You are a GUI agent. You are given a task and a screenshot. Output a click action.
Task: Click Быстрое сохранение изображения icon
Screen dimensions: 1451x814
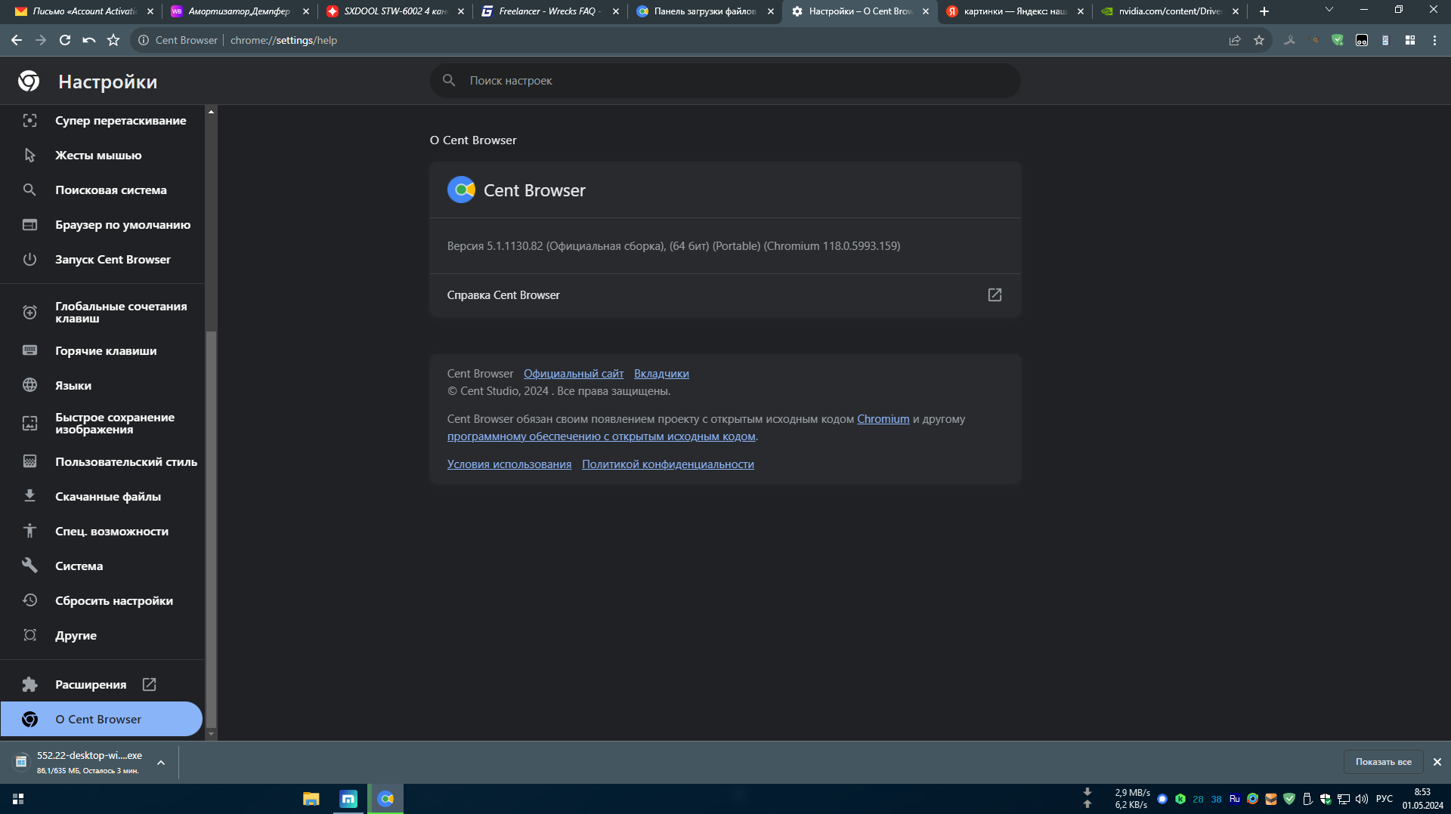click(x=29, y=424)
